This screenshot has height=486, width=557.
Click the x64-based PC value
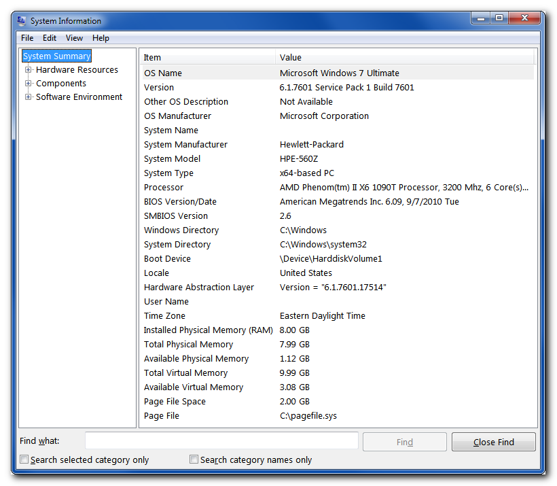(306, 173)
